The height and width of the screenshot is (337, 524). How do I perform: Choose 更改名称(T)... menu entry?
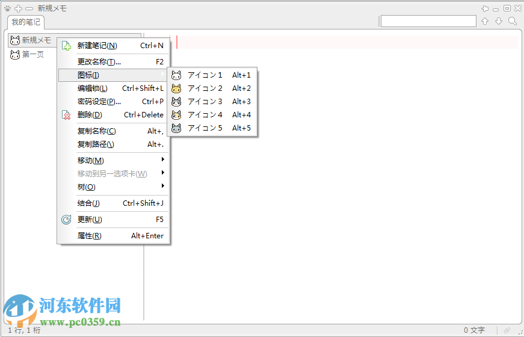113,62
